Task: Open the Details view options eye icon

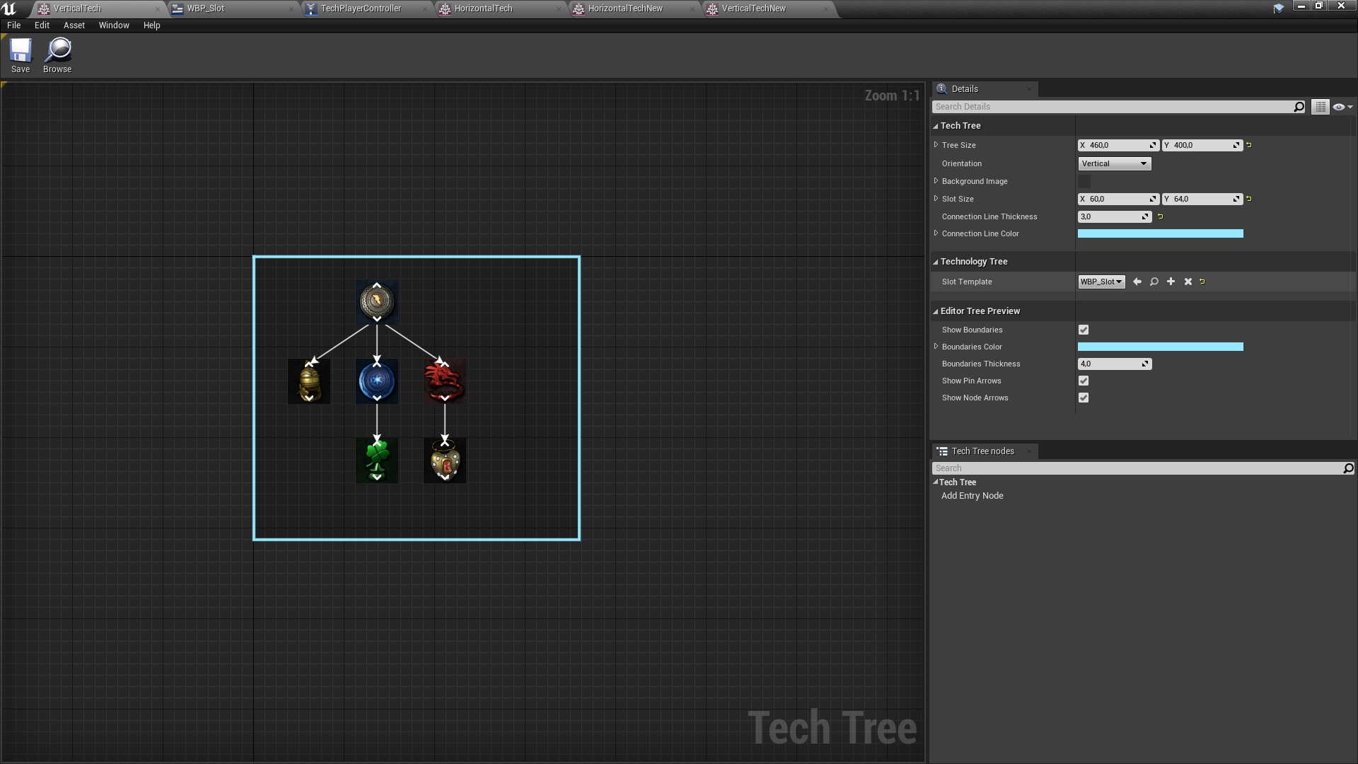Action: point(1339,107)
